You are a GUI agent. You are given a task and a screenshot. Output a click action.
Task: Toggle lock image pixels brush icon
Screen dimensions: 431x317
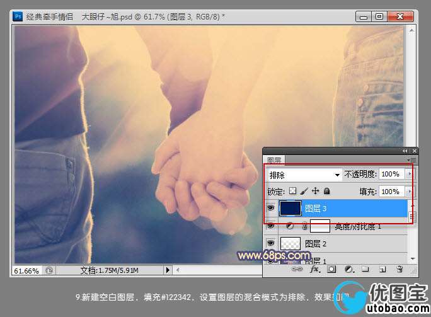pos(304,191)
